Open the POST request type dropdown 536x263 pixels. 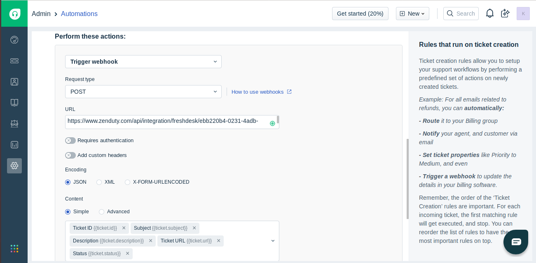click(143, 92)
